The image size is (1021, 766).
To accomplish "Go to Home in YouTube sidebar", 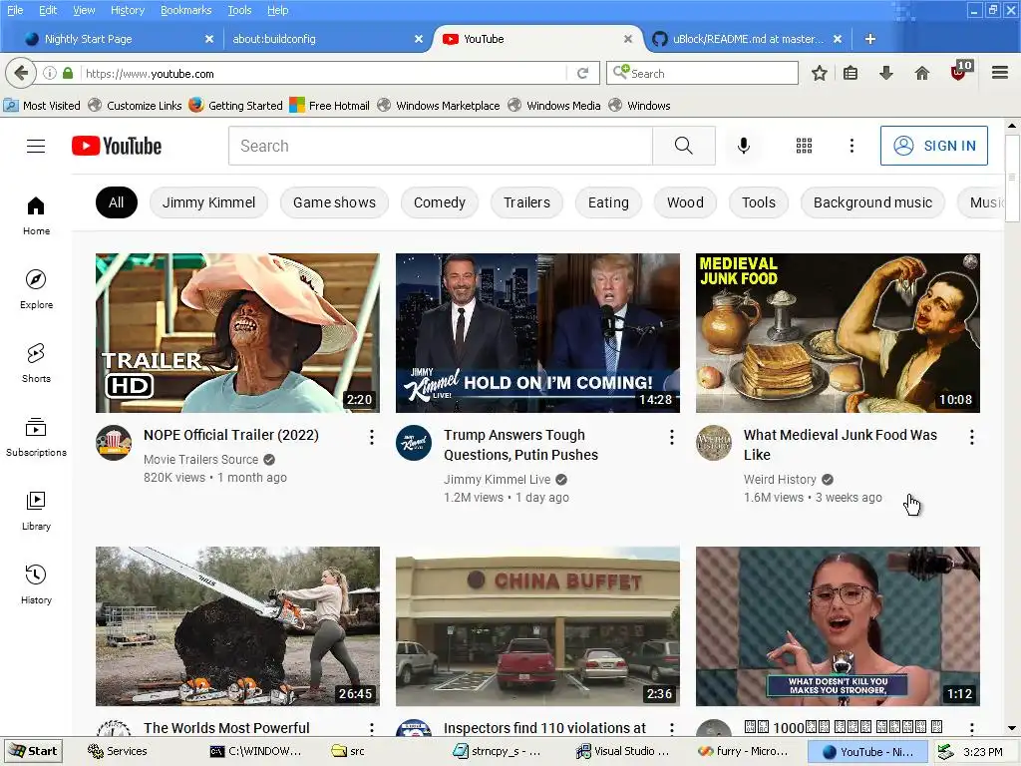I will (36, 216).
